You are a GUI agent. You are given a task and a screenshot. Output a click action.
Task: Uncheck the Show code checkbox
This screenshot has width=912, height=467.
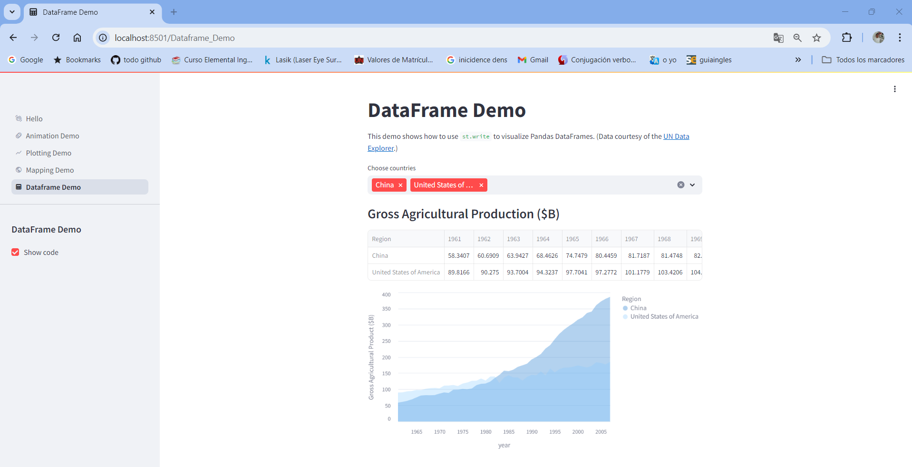[x=15, y=252]
